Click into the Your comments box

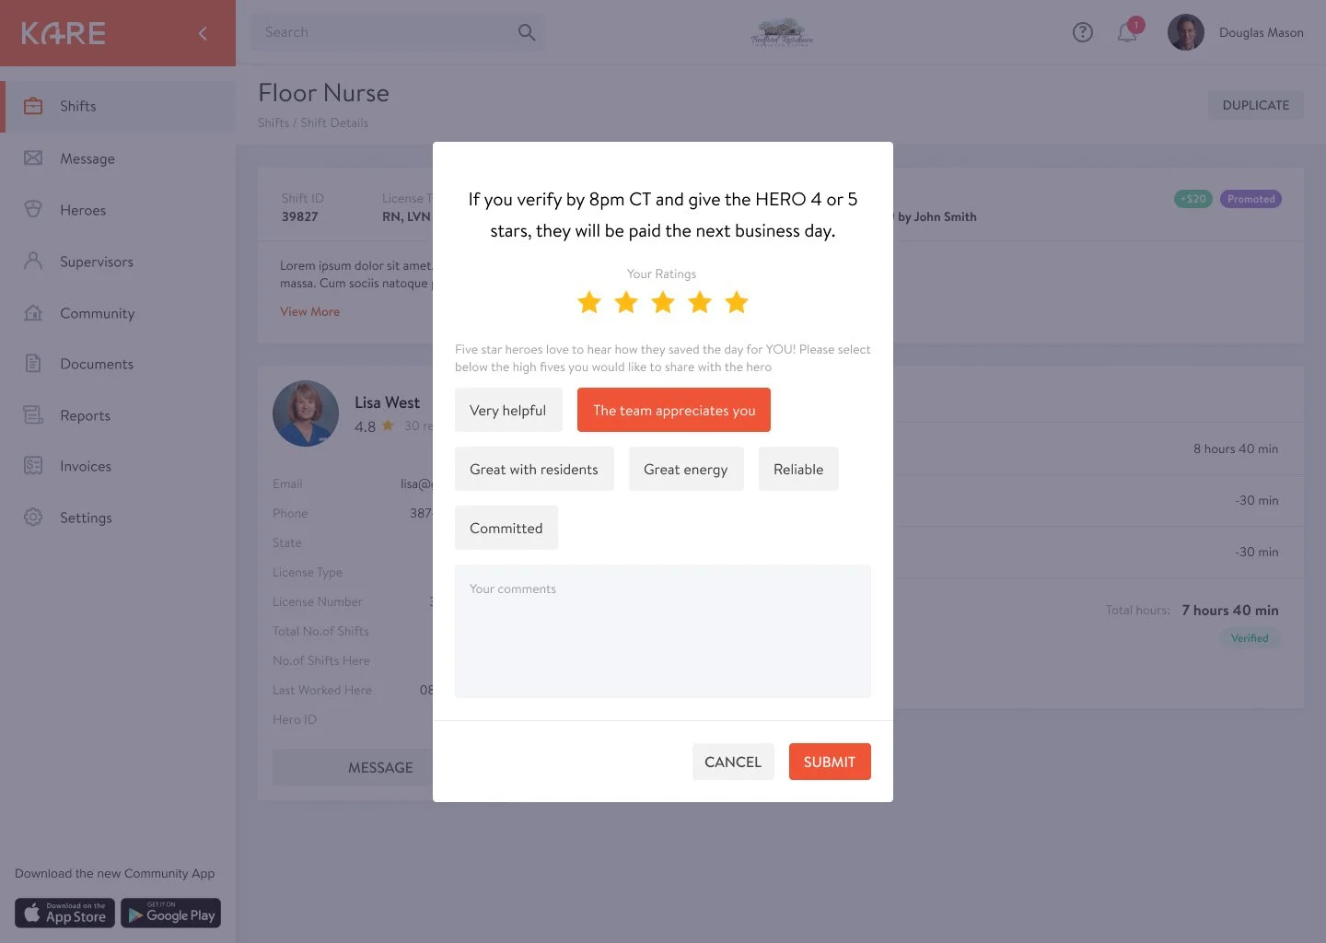(x=663, y=631)
